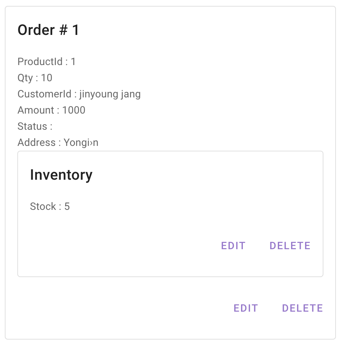This screenshot has width=340, height=344.
Task: Click EDIT at the bottom of Order #1
Action: (x=246, y=308)
